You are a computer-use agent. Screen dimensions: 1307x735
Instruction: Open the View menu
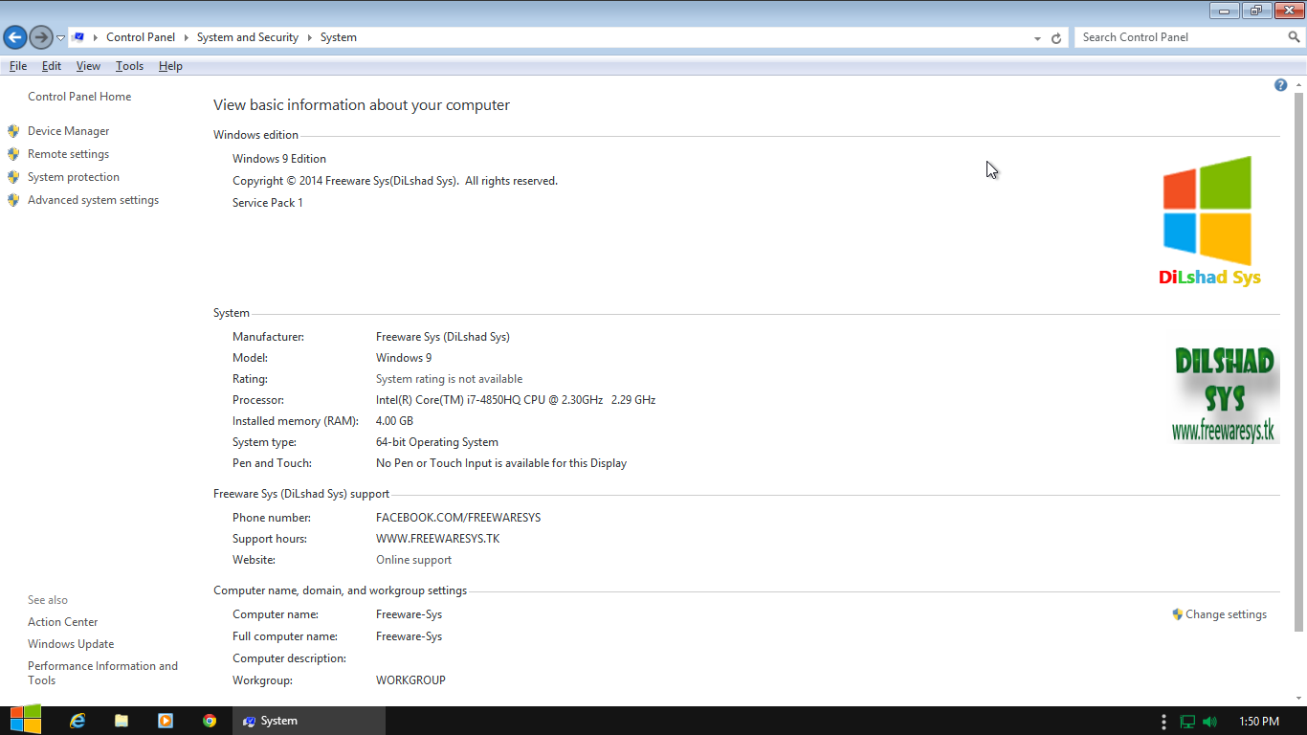tap(88, 66)
